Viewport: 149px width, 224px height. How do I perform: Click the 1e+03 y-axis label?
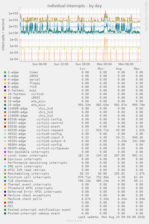13,14
